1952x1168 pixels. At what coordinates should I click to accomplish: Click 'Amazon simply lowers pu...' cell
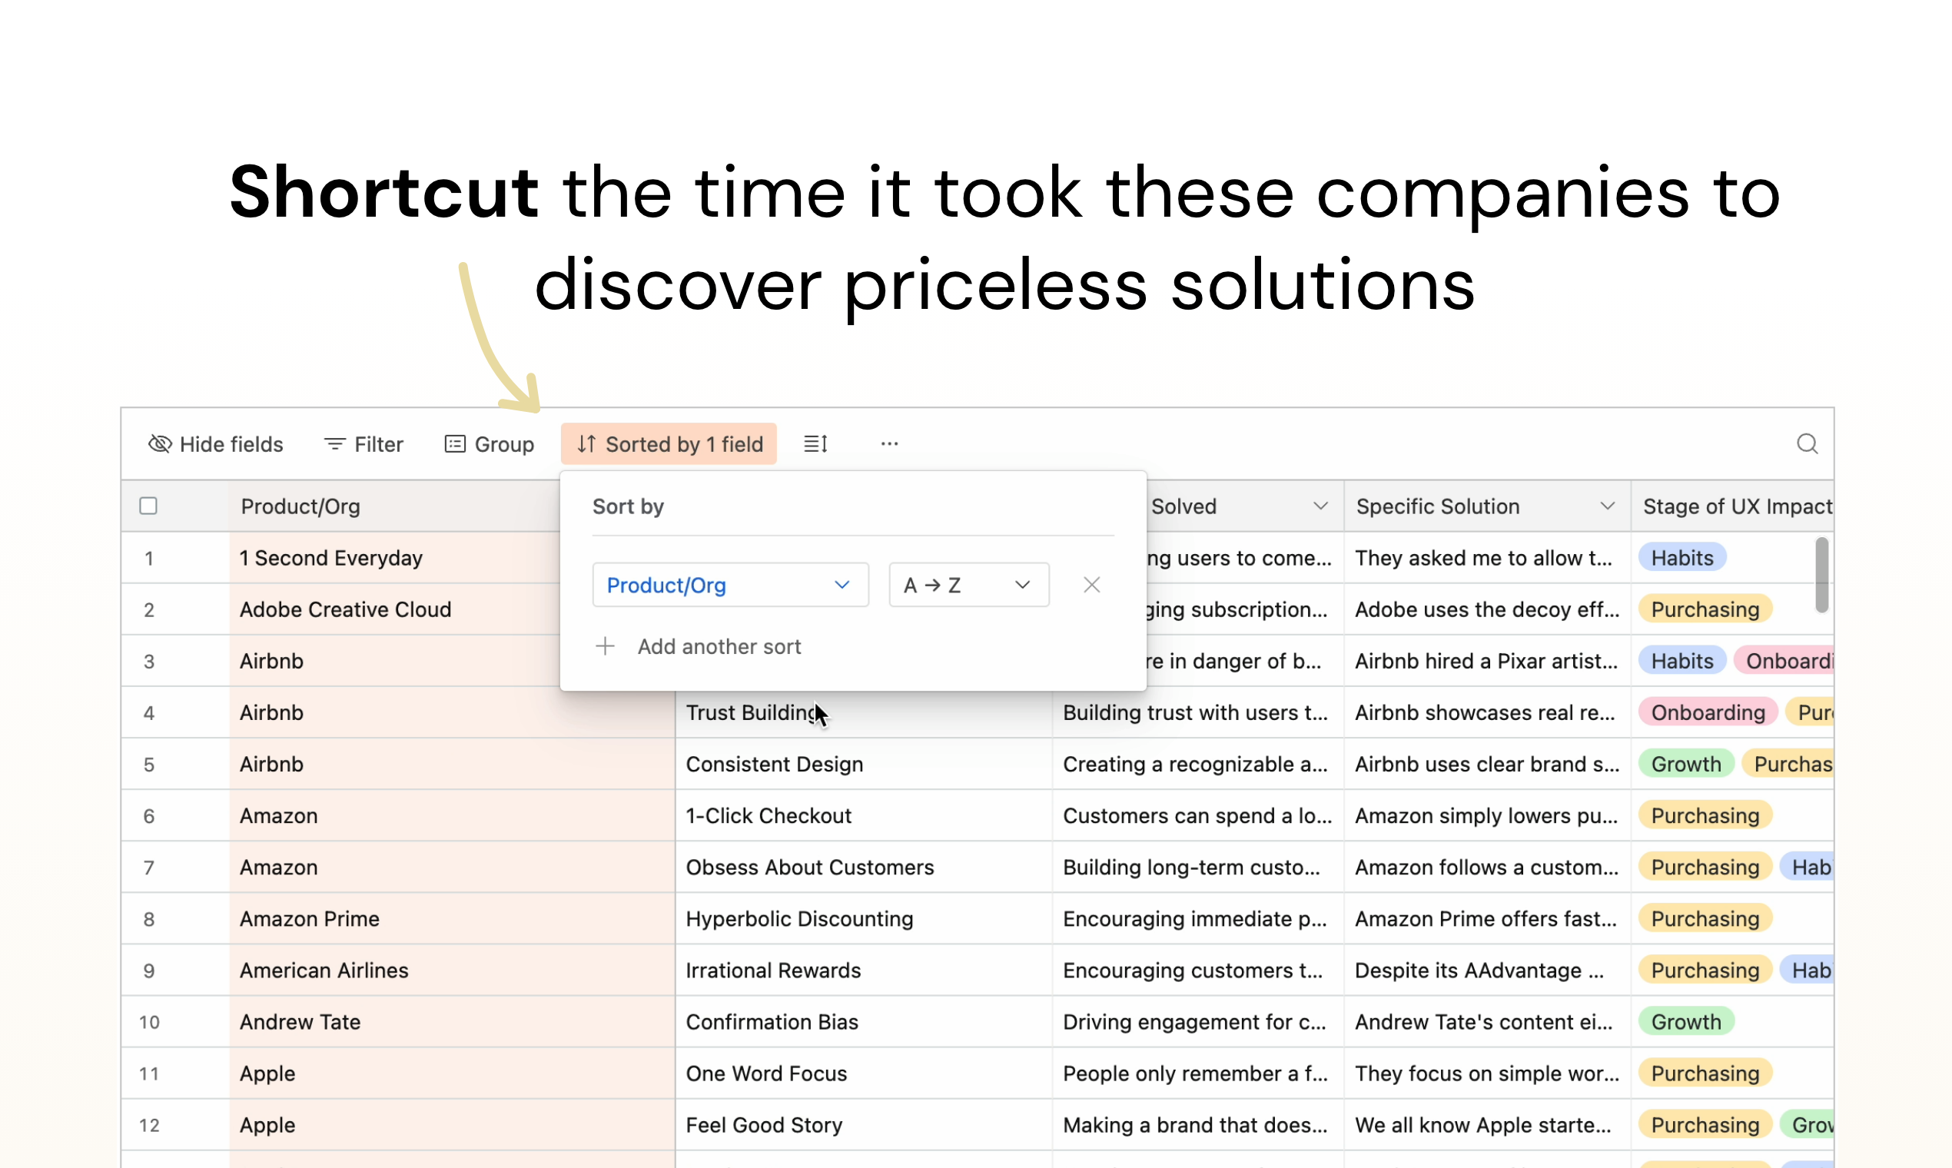pyautogui.click(x=1487, y=815)
